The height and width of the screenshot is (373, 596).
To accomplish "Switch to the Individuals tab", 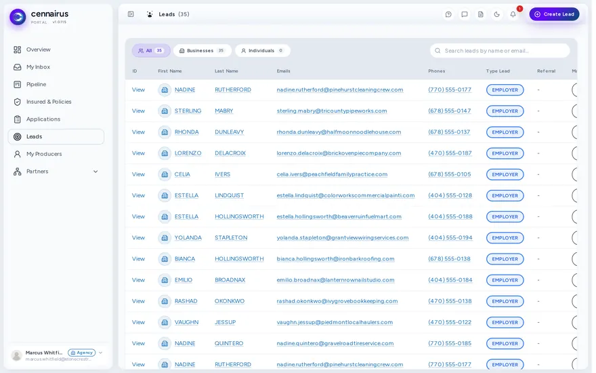I will 263,51.
